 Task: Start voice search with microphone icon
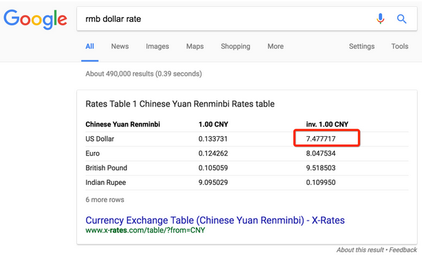tap(380, 19)
